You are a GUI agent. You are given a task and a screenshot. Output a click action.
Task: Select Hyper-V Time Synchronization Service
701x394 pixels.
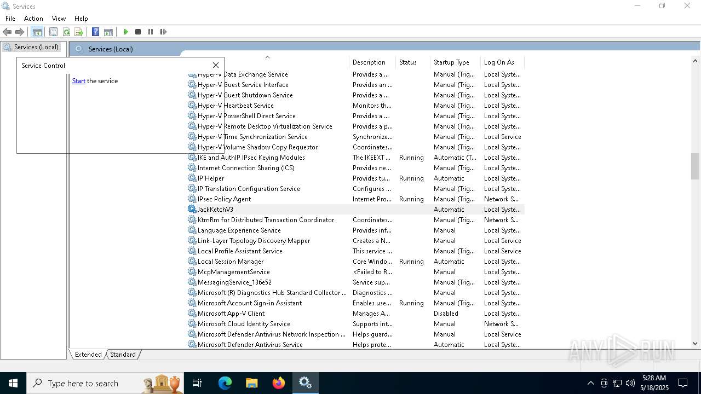click(x=252, y=137)
